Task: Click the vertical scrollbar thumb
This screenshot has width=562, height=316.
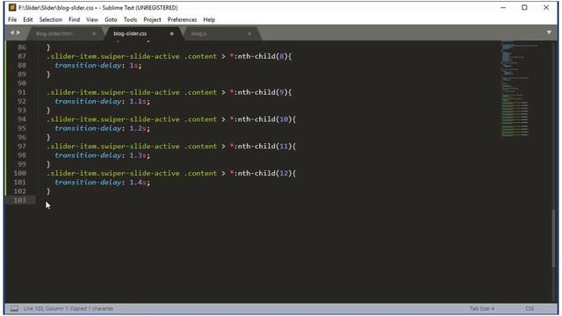Action: [x=554, y=238]
